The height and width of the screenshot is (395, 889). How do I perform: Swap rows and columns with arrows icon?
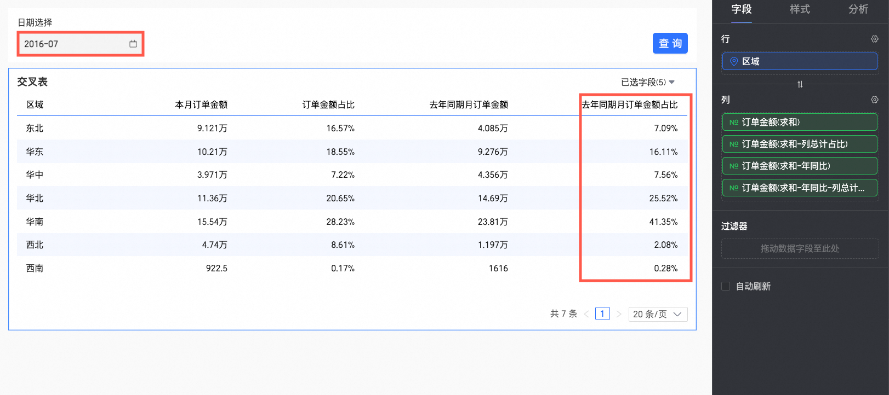[800, 84]
